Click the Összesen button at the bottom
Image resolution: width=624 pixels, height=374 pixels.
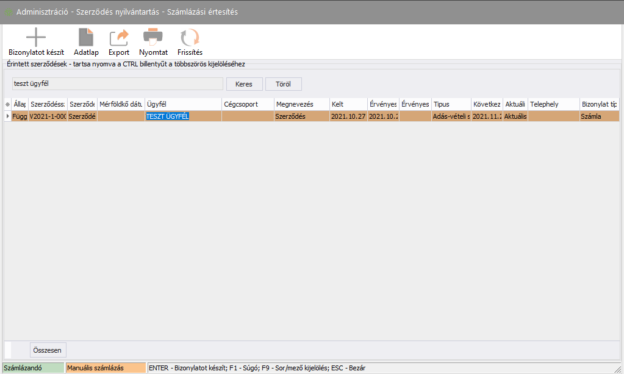pos(48,350)
